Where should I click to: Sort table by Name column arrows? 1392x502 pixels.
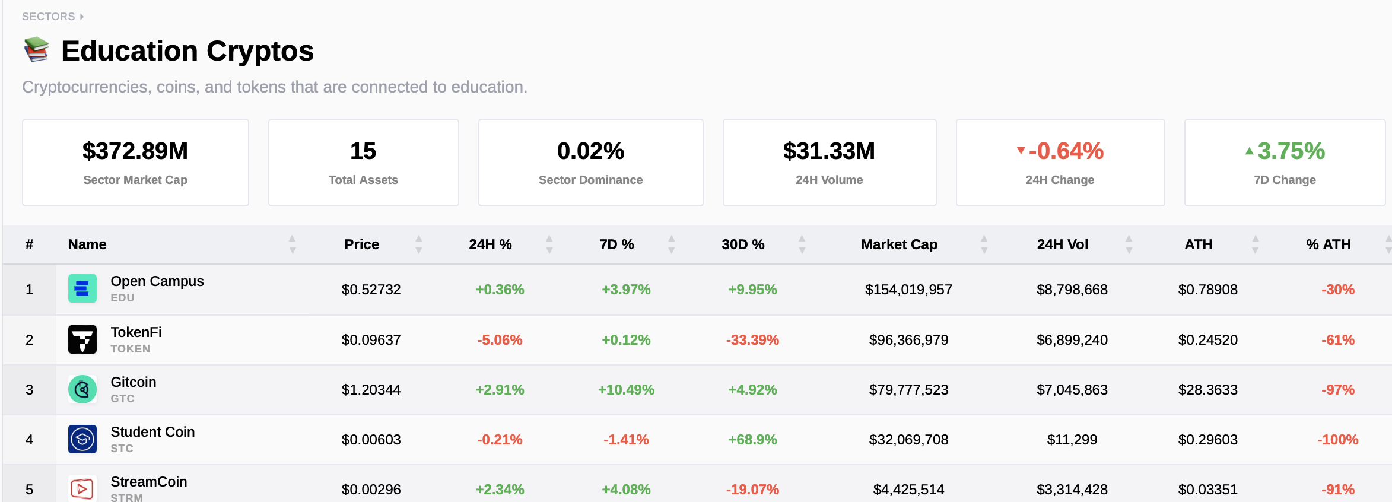point(293,244)
